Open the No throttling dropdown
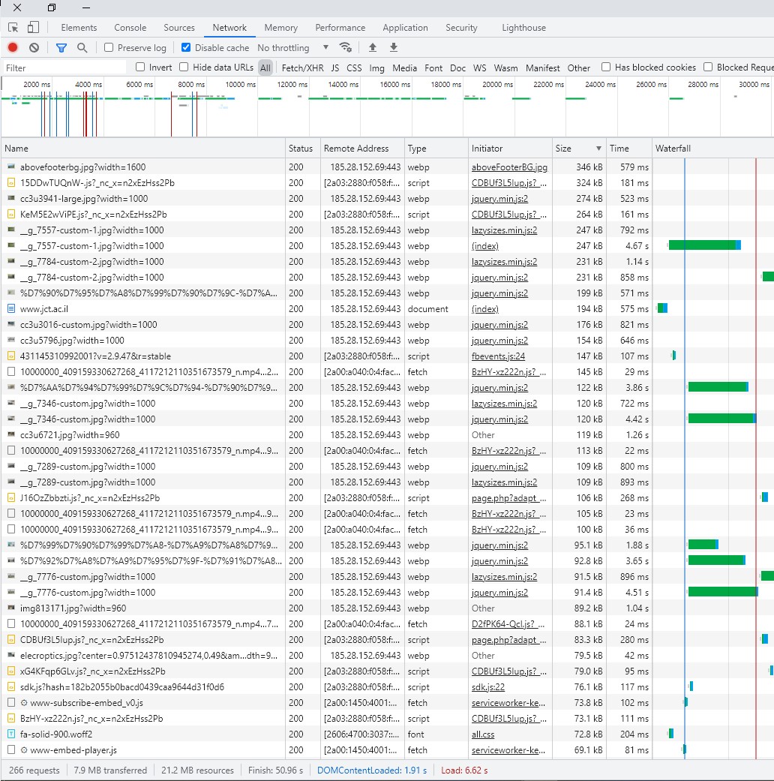Screen dimensions: 774x781 pos(292,48)
